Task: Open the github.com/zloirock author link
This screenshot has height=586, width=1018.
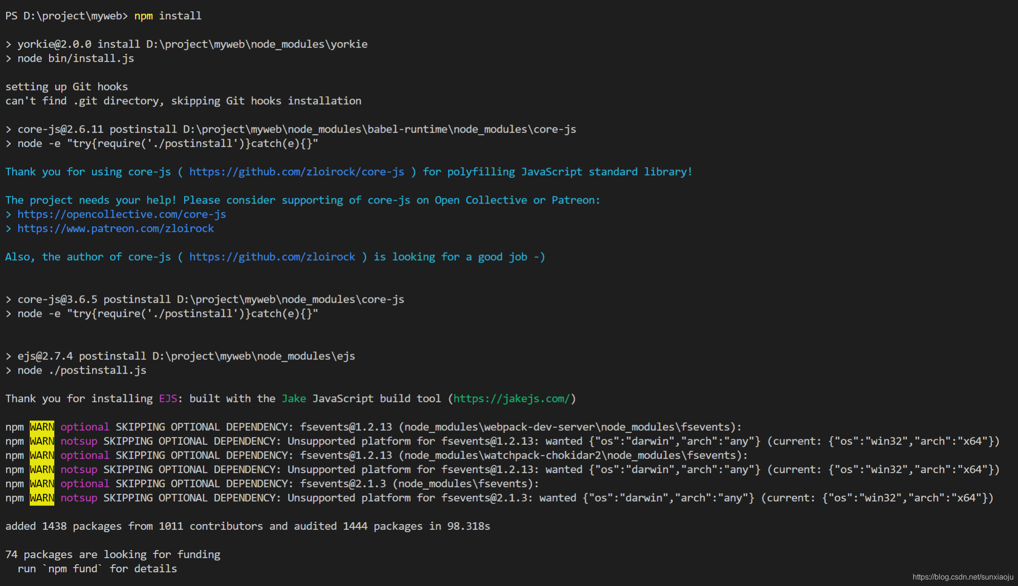Action: point(272,257)
